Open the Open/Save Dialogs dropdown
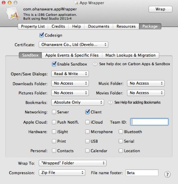Image resolution: width=178 pixels, height=184 pixels. pos(70,74)
